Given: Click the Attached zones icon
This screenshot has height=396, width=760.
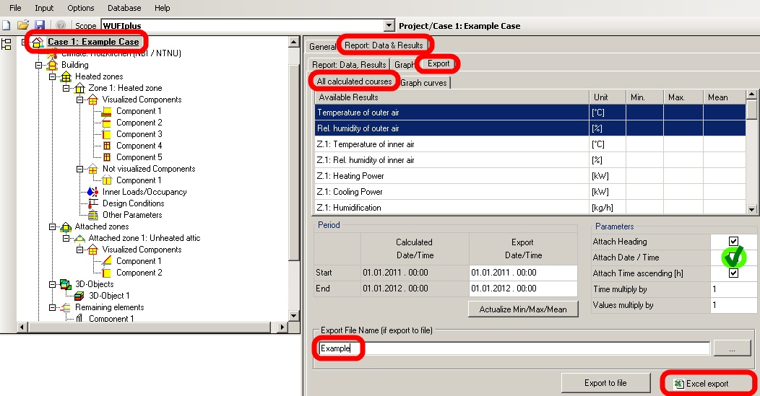Looking at the screenshot, I should 66,226.
